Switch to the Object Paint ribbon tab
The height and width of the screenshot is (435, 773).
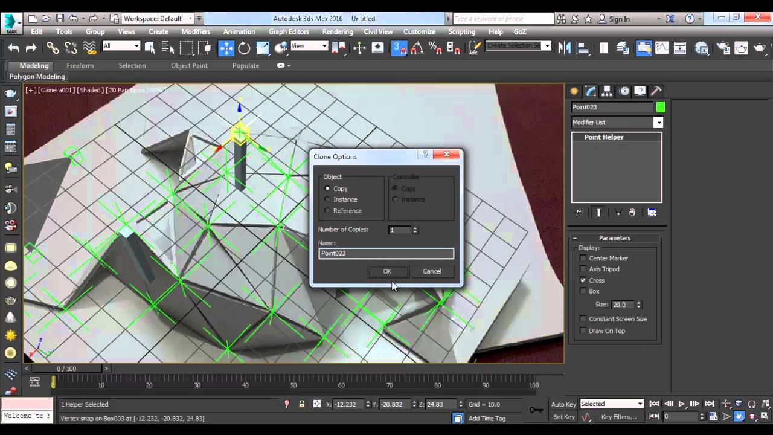[189, 65]
